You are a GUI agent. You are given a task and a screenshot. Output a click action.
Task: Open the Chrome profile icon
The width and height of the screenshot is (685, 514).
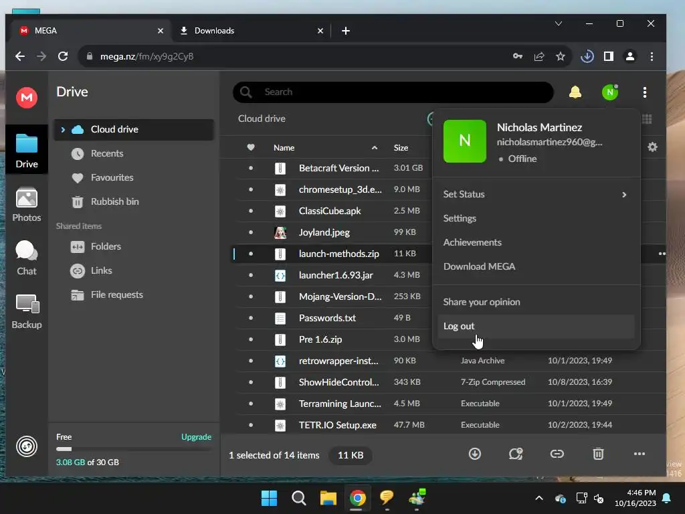click(630, 56)
